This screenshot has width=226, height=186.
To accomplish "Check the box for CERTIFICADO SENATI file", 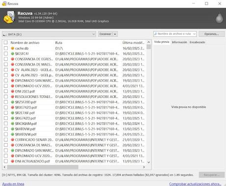I will (6, 140).
